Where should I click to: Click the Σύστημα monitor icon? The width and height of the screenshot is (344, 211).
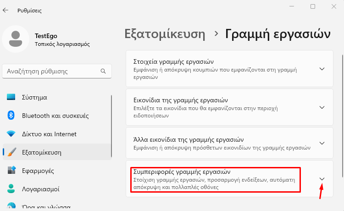(11, 97)
